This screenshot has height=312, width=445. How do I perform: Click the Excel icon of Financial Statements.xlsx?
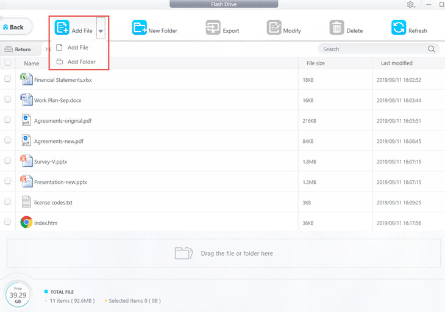[x=26, y=79]
